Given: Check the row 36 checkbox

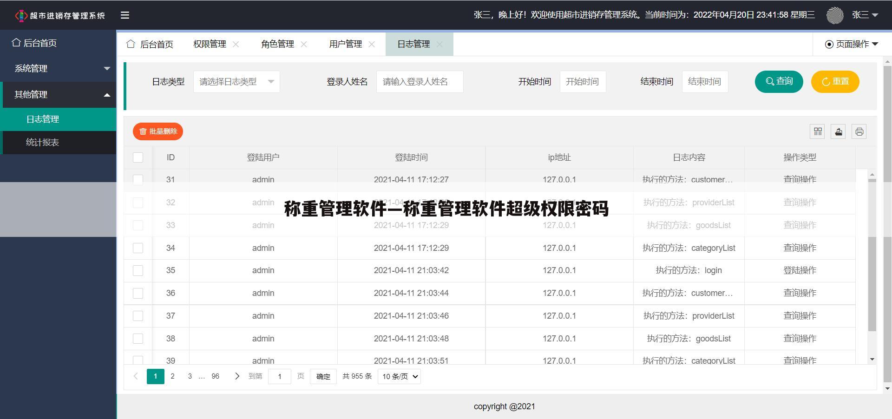Looking at the screenshot, I should [138, 293].
